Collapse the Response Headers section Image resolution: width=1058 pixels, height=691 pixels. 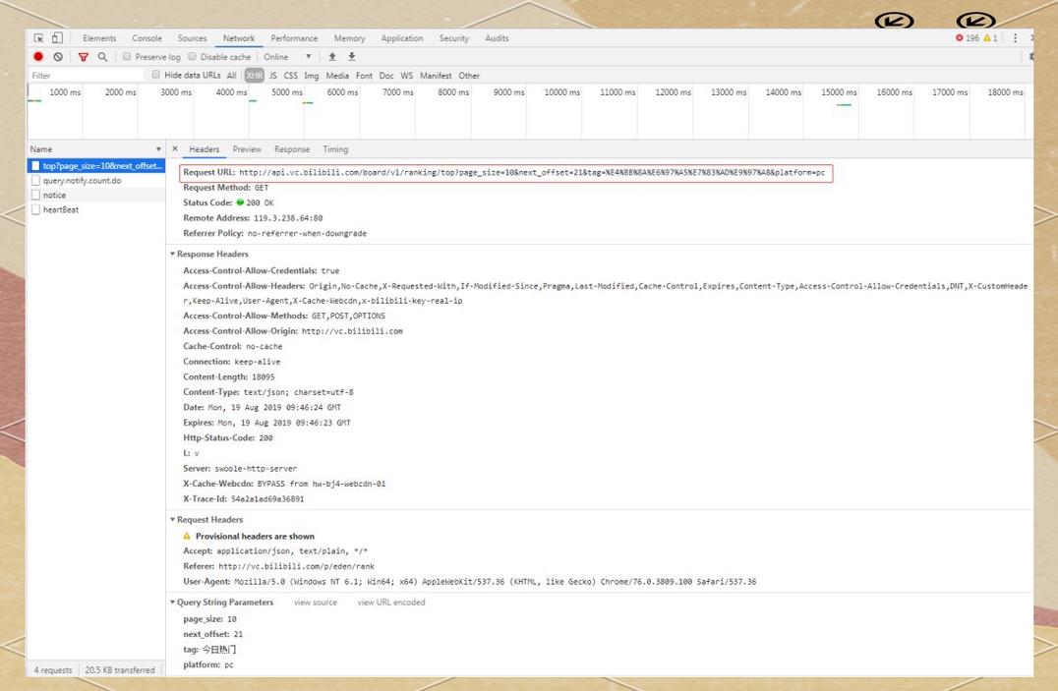[173, 255]
